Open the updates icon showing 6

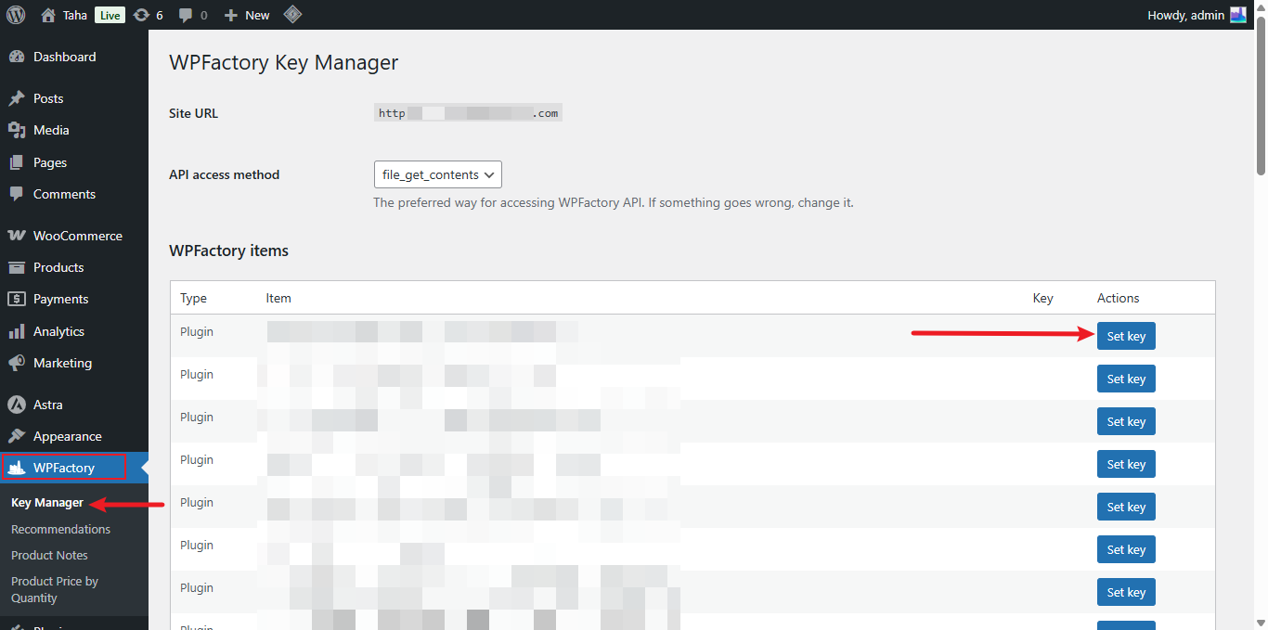click(141, 15)
